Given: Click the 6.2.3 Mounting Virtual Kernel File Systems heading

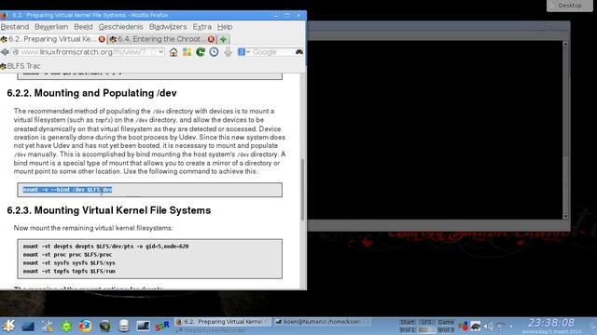Looking at the screenshot, I should (x=109, y=210).
